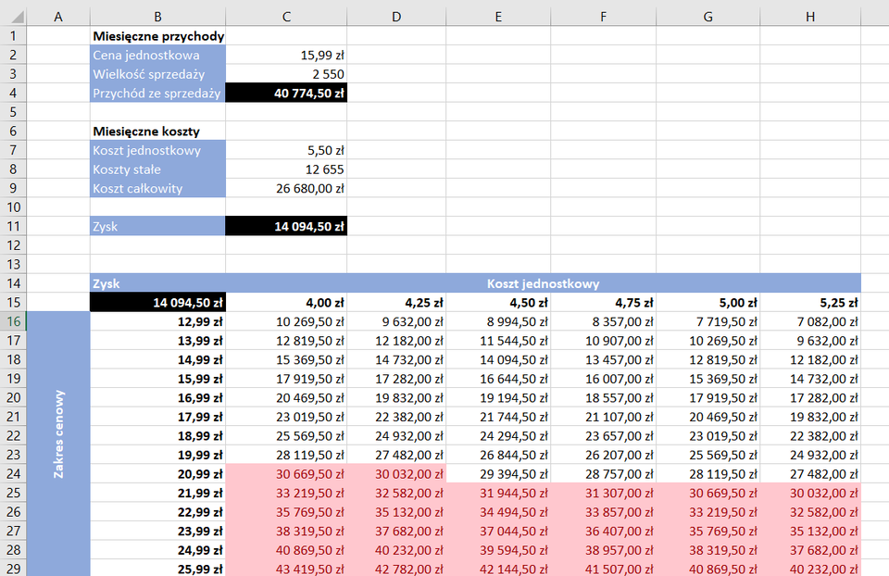Select row 11 header
Viewport: 889px width, 576px height.
point(13,226)
